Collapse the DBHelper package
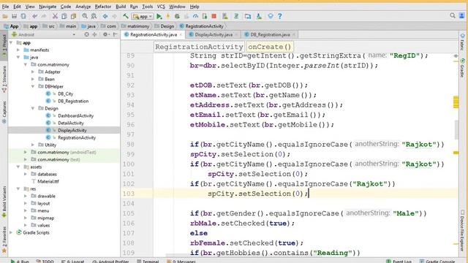This screenshot has height=263, width=468. click(x=32, y=86)
